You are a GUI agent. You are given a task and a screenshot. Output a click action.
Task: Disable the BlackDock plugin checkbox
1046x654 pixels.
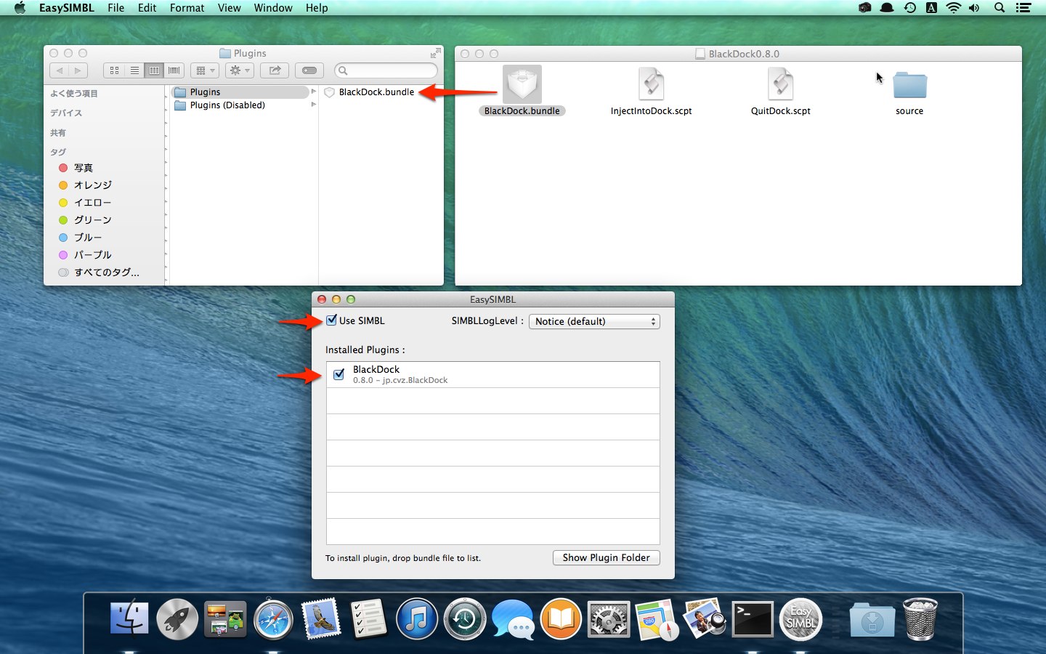coord(338,374)
